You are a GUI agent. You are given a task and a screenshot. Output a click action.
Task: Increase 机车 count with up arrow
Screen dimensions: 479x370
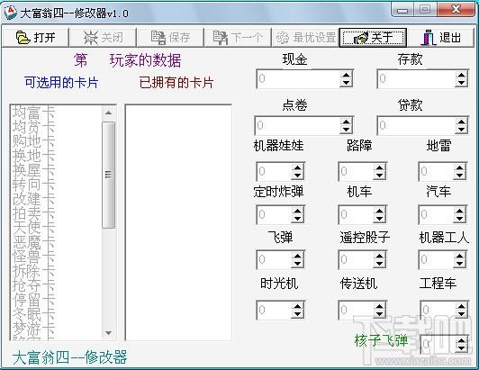(x=379, y=211)
